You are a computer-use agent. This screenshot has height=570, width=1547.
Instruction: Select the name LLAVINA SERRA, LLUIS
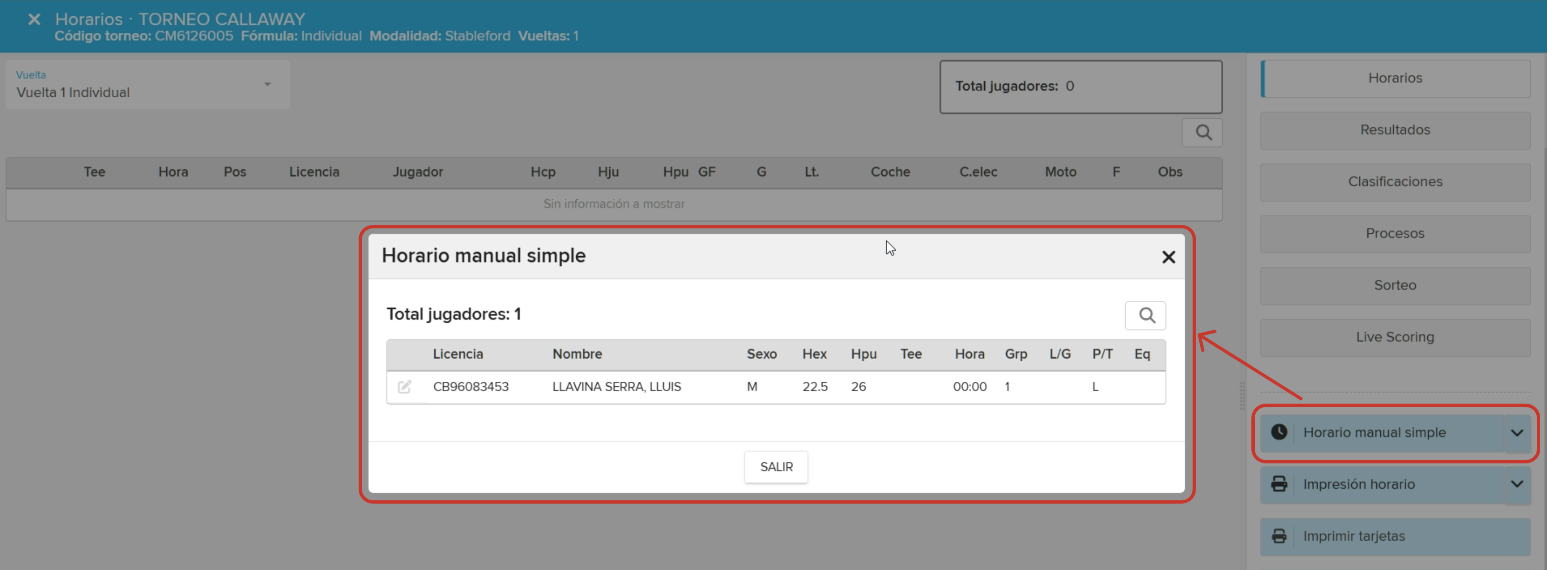(x=617, y=387)
